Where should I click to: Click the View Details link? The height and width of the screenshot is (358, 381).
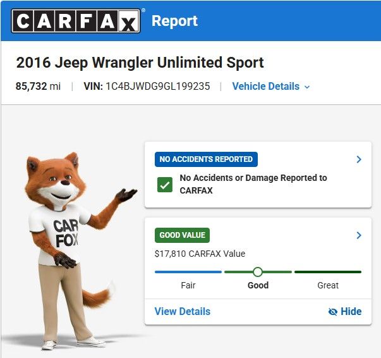(x=183, y=311)
